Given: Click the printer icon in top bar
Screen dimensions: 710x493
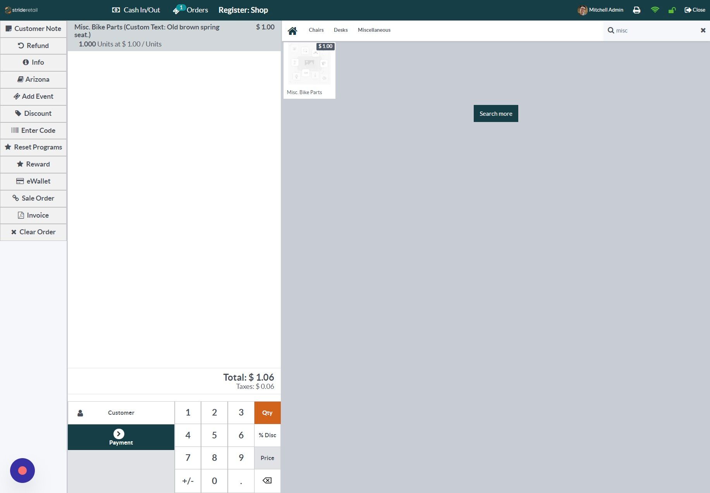Looking at the screenshot, I should (636, 10).
